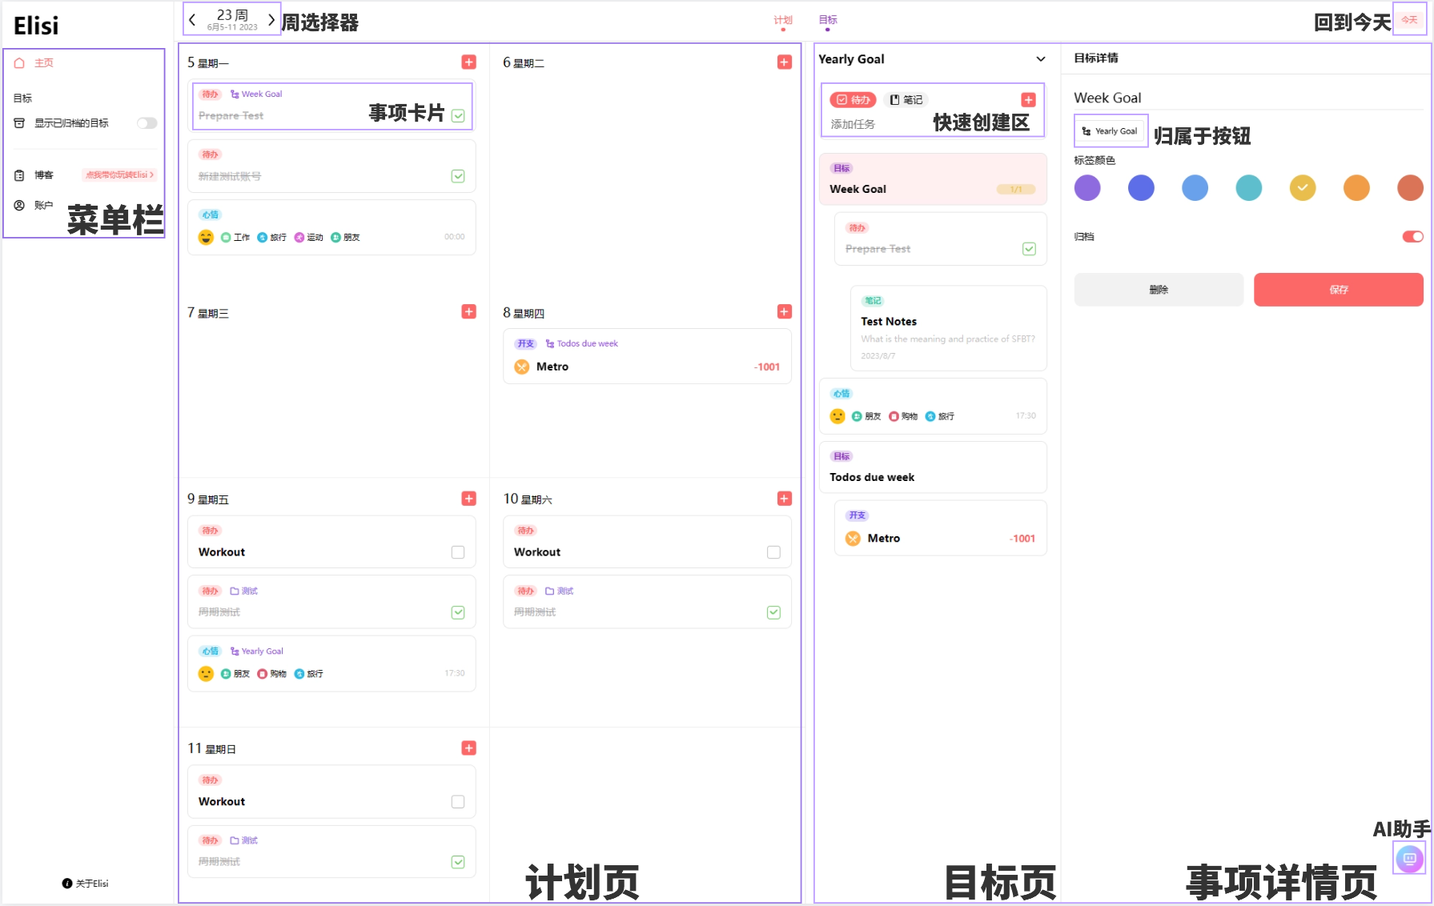Add a new task on 星期一 Monday
The width and height of the screenshot is (1434, 906).
468,62
